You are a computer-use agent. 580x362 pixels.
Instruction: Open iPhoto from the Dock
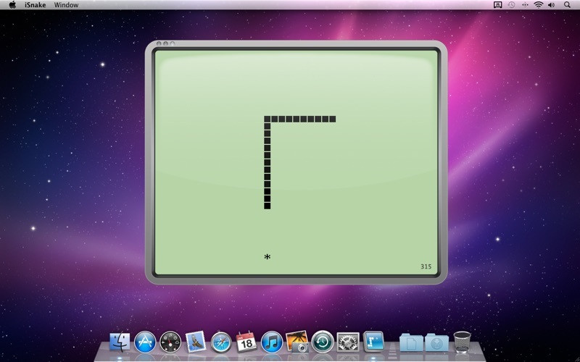(x=297, y=342)
